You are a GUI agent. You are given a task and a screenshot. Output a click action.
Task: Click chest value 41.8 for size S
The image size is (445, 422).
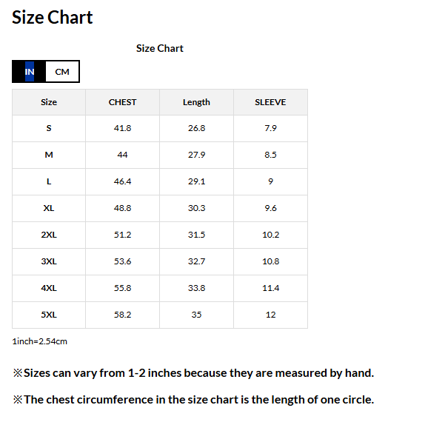click(x=122, y=128)
